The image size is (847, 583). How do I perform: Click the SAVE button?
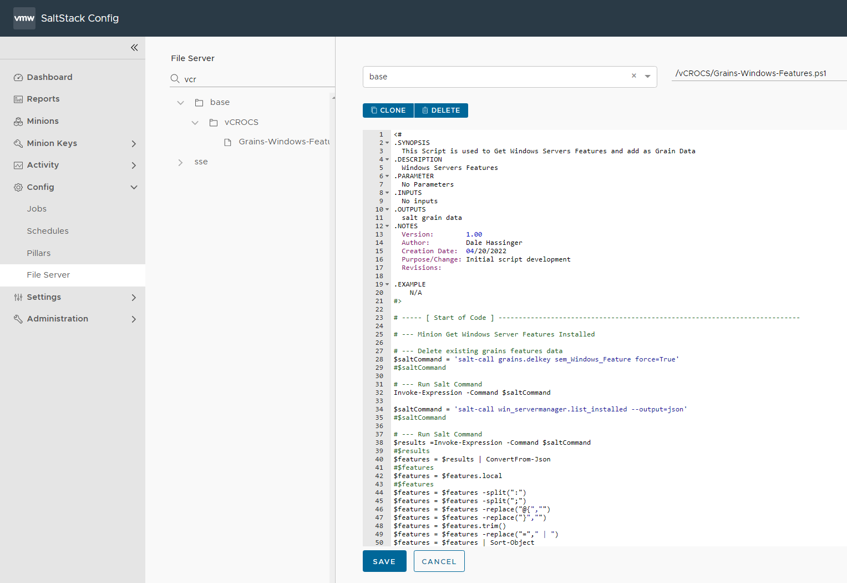(384, 561)
